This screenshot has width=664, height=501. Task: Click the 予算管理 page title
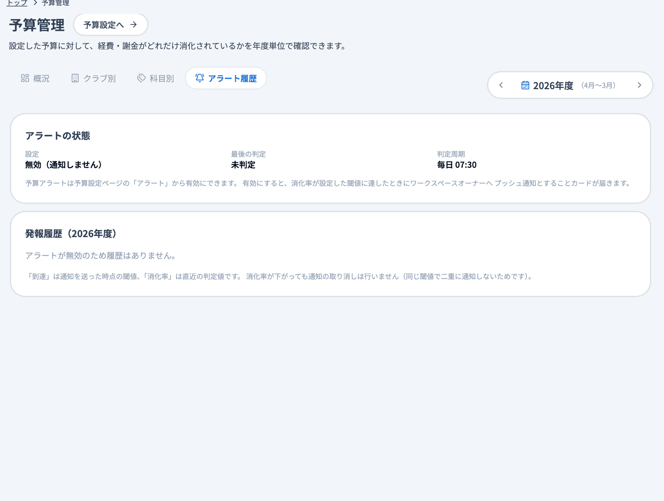coord(37,25)
